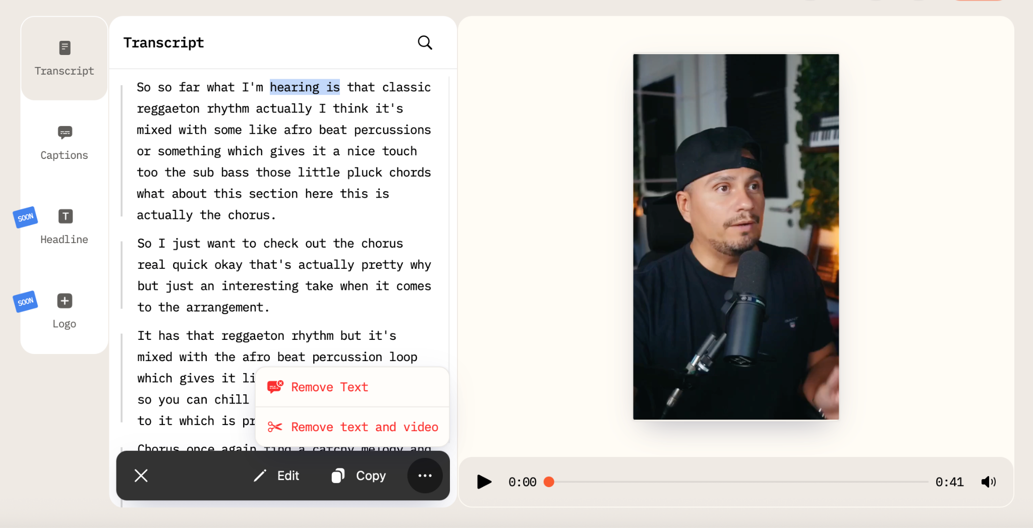Click the highlighted words "hearing is"
The height and width of the screenshot is (528, 1033).
[x=305, y=87]
